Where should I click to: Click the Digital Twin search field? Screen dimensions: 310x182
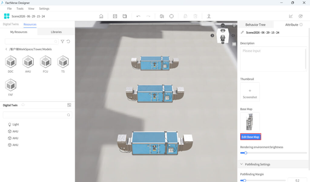click(38, 115)
